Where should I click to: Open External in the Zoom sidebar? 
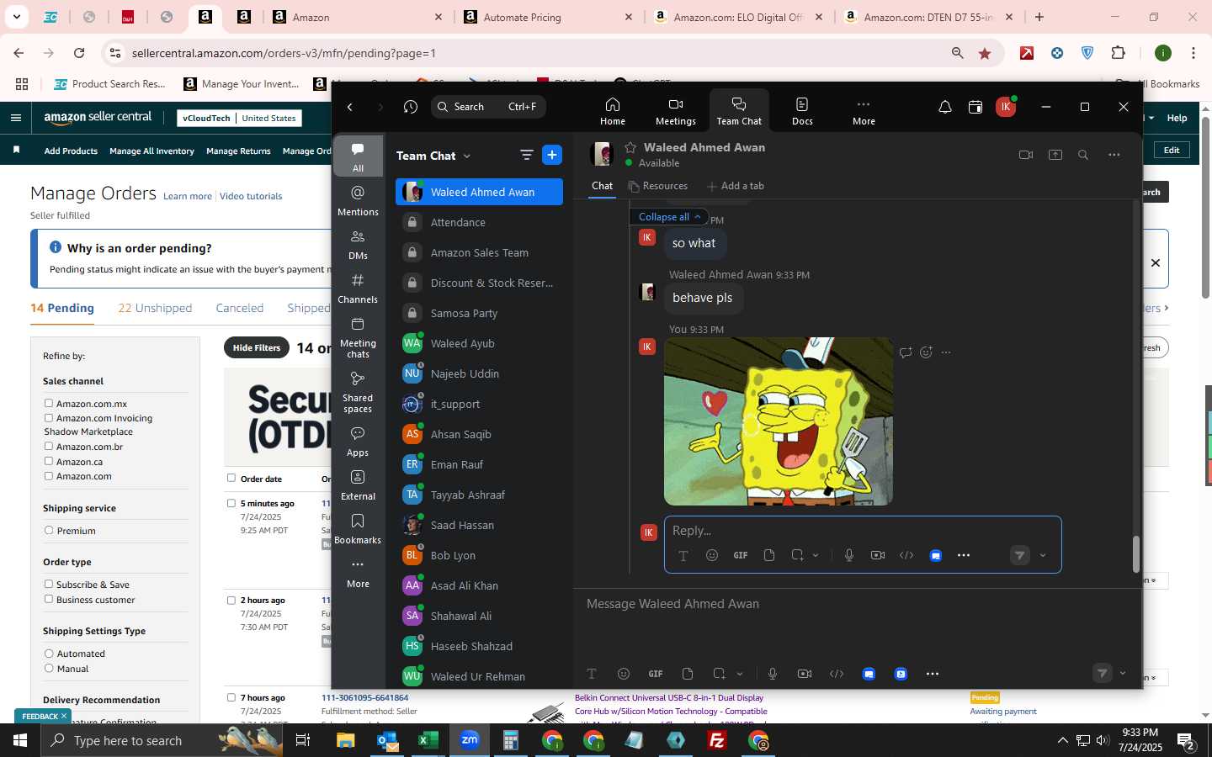coord(358,484)
